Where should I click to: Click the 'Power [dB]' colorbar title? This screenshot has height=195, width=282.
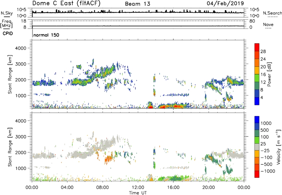[x=269, y=74]
